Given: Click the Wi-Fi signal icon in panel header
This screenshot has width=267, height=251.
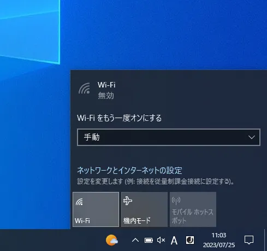Looking at the screenshot, I should (x=85, y=89).
